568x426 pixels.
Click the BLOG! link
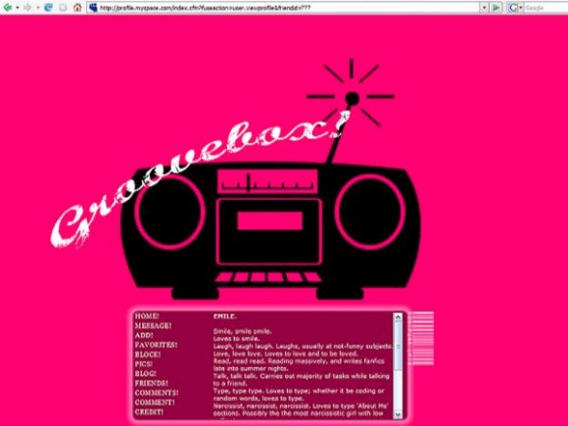[145, 373]
